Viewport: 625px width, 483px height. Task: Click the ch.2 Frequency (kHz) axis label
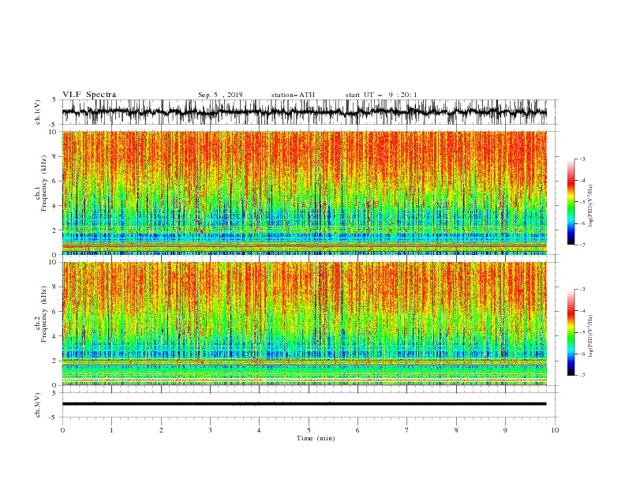(x=41, y=314)
